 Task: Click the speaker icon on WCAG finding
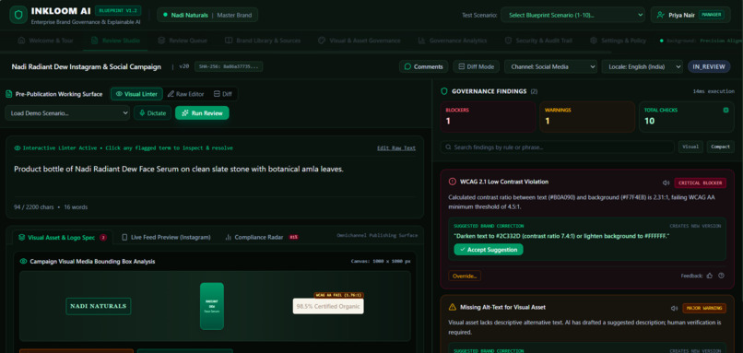pyautogui.click(x=666, y=182)
